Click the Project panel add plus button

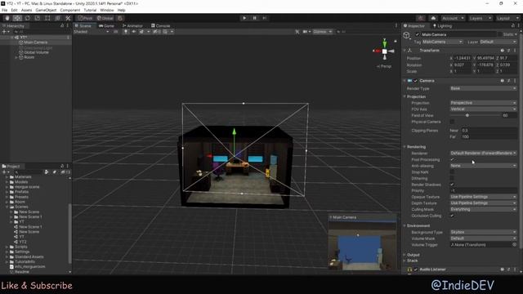[6, 172]
